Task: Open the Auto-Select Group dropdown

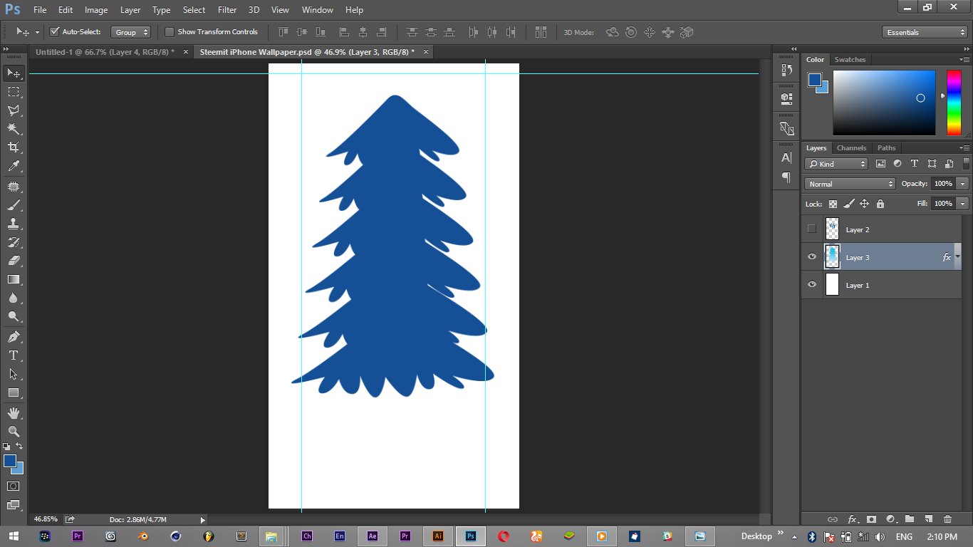Action: [x=131, y=32]
